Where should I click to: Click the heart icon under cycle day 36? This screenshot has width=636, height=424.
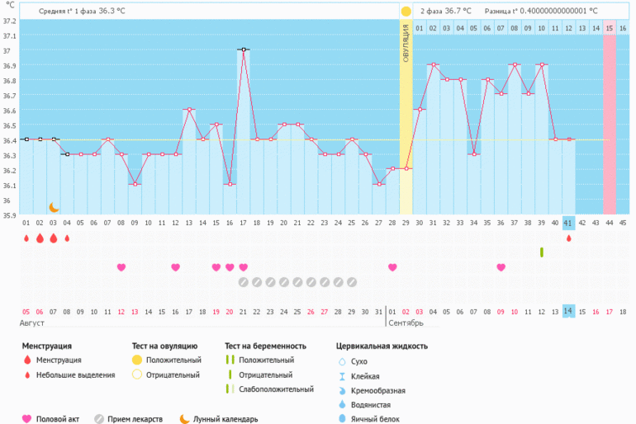tap(501, 267)
